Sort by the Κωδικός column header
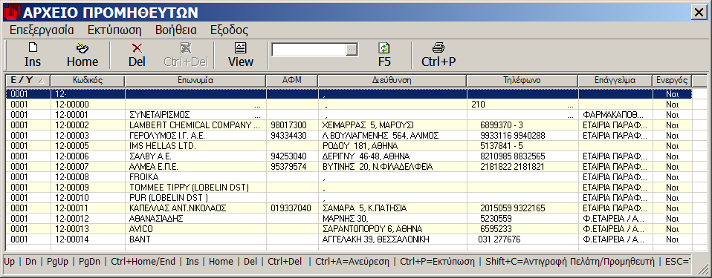The image size is (712, 278). tap(88, 81)
